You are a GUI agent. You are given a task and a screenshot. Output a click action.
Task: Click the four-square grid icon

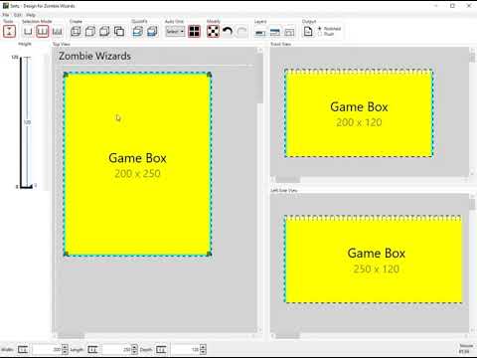[194, 32]
